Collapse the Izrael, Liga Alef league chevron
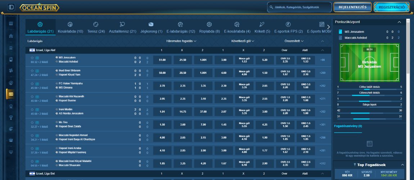414x180 pixels. [x=323, y=50]
